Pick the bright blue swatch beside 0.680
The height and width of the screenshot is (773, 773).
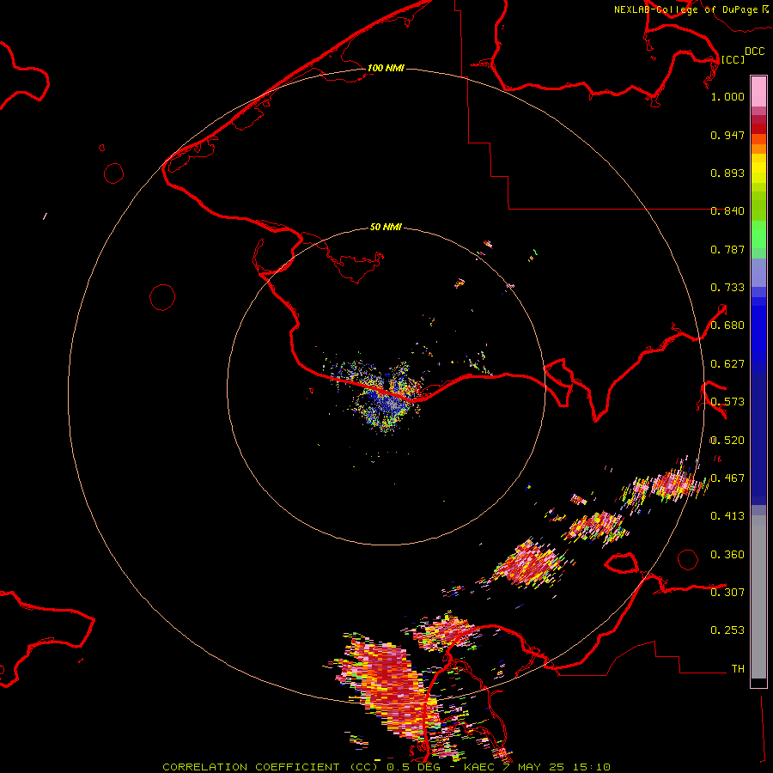point(758,331)
